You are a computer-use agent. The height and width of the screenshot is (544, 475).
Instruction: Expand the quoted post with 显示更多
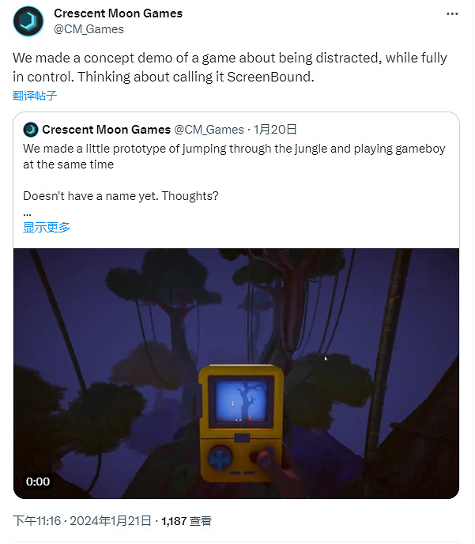(x=47, y=227)
